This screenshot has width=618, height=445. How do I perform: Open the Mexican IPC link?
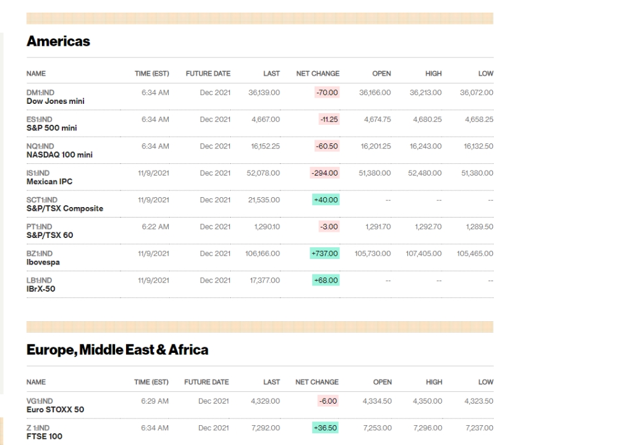(49, 182)
